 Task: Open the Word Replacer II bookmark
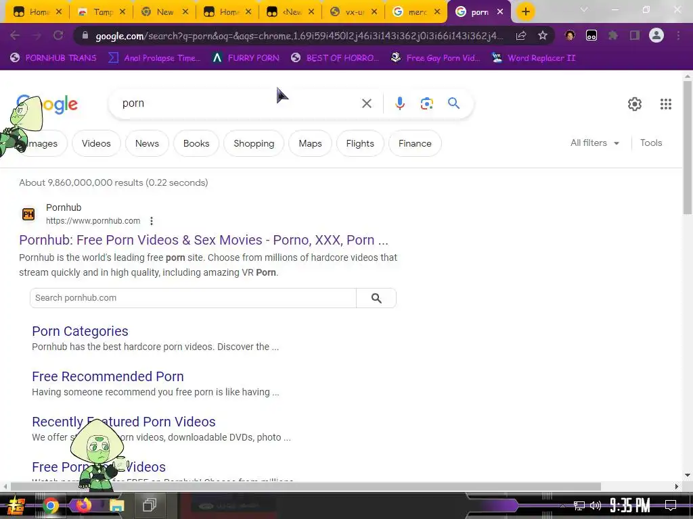click(534, 58)
